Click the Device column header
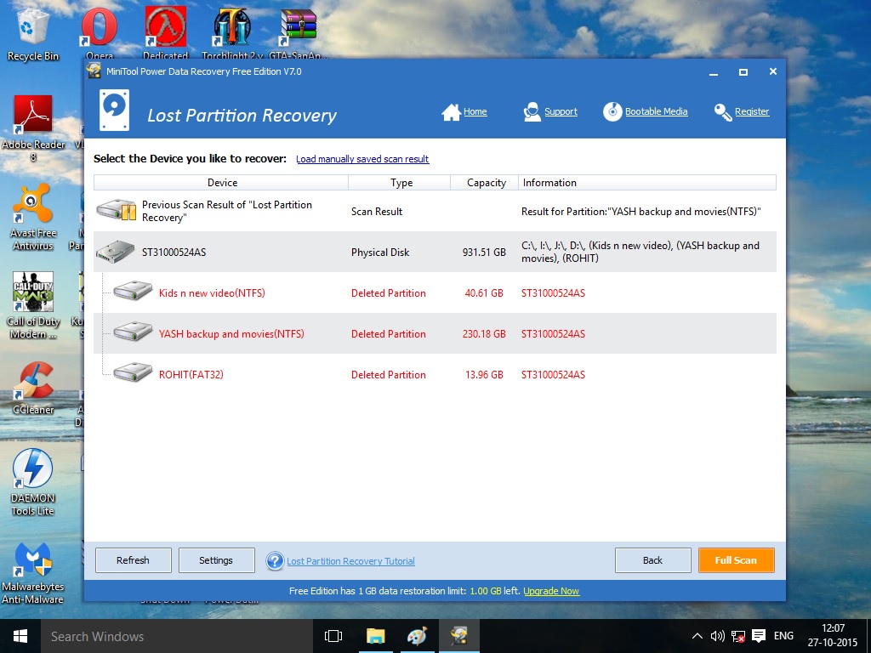Viewport: 871px width, 653px height. pyautogui.click(x=222, y=183)
